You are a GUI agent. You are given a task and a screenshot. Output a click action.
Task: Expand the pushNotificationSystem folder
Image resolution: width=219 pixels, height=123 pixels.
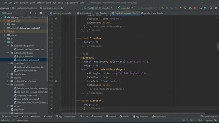click(8, 81)
